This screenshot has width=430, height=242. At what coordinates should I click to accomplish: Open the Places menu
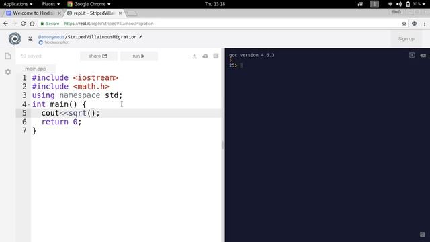(51, 4)
